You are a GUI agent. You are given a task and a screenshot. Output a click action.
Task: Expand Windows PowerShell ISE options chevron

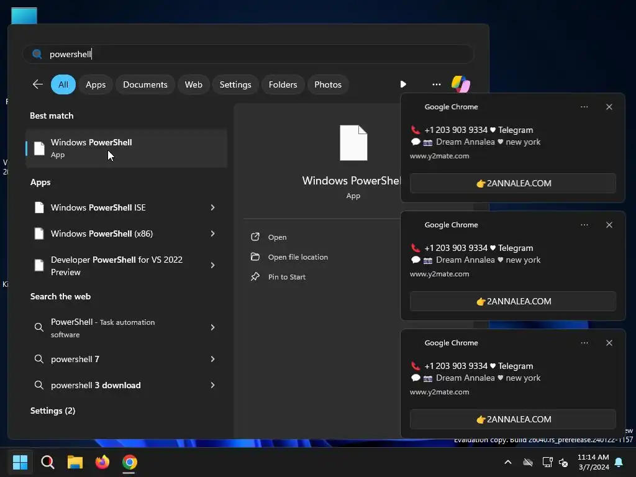pyautogui.click(x=212, y=207)
